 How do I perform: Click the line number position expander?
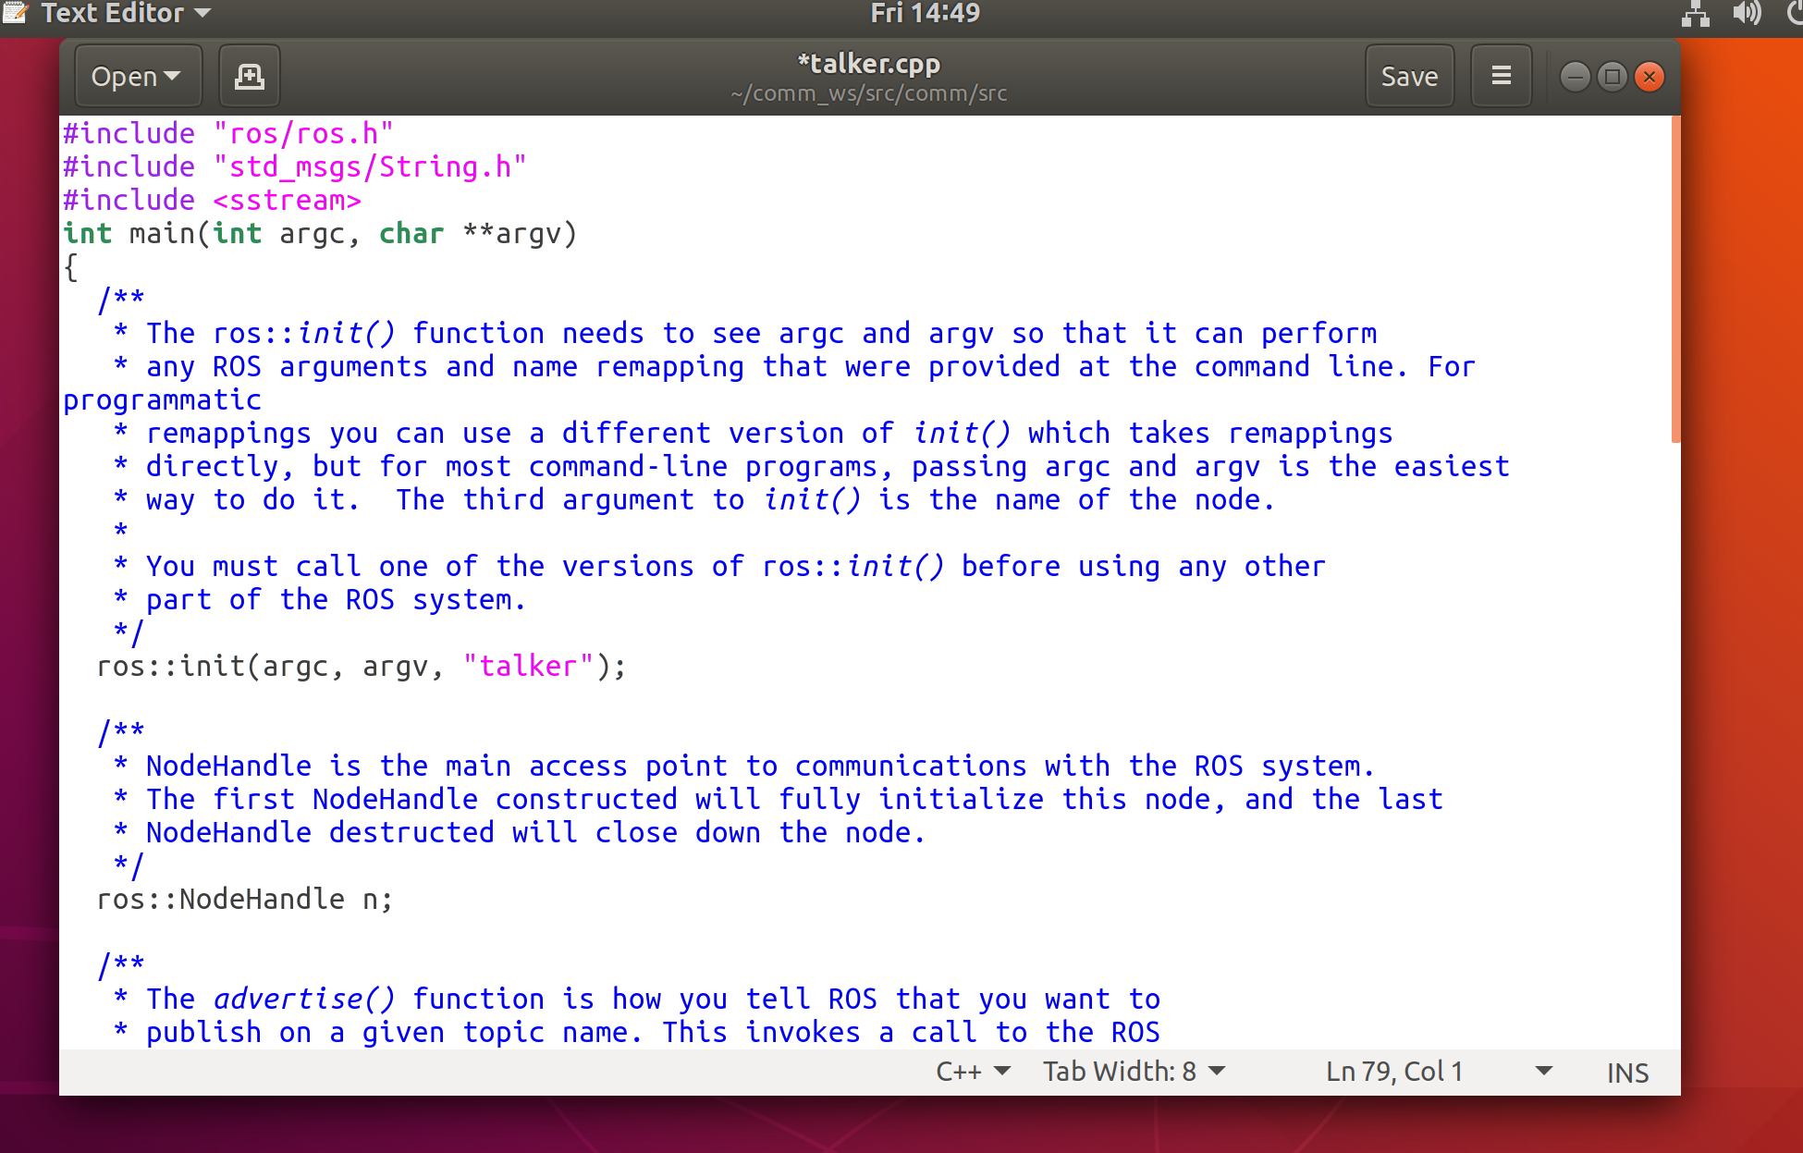(x=1545, y=1072)
